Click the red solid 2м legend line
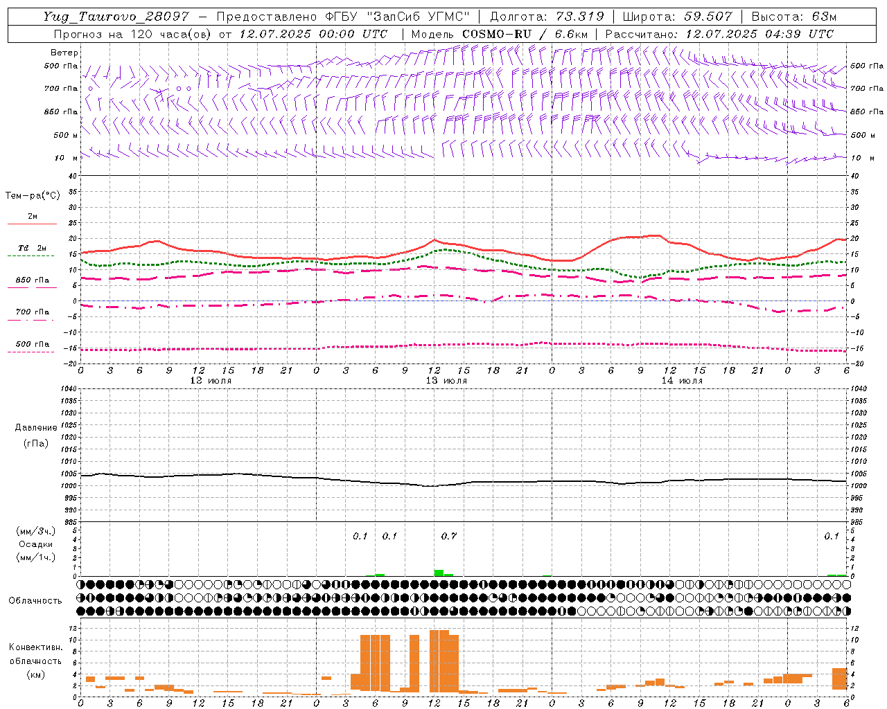 tap(32, 224)
